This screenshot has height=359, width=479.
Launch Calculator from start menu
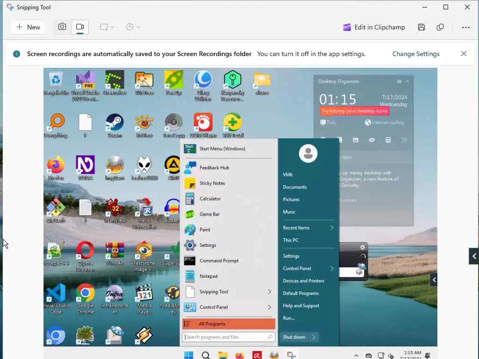point(228,199)
